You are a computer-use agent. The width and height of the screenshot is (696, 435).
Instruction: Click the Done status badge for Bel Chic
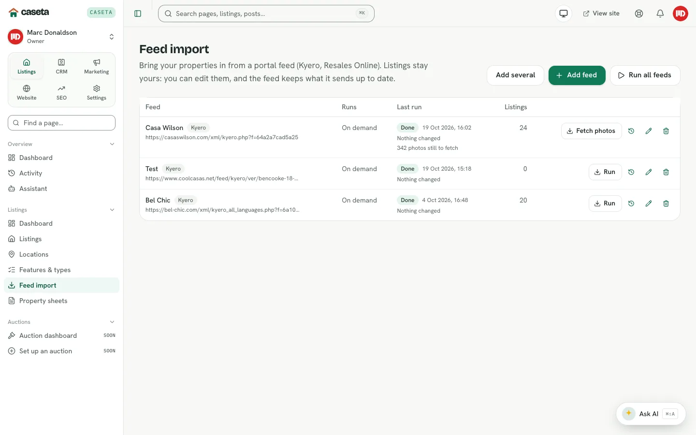point(407,200)
